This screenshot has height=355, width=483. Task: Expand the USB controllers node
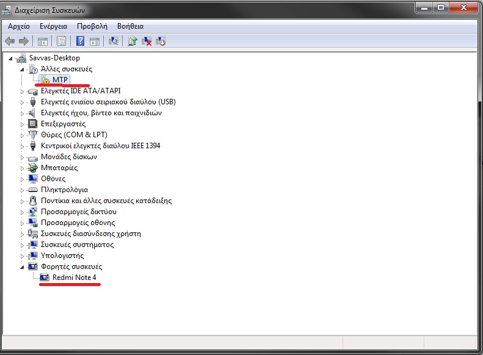point(22,102)
